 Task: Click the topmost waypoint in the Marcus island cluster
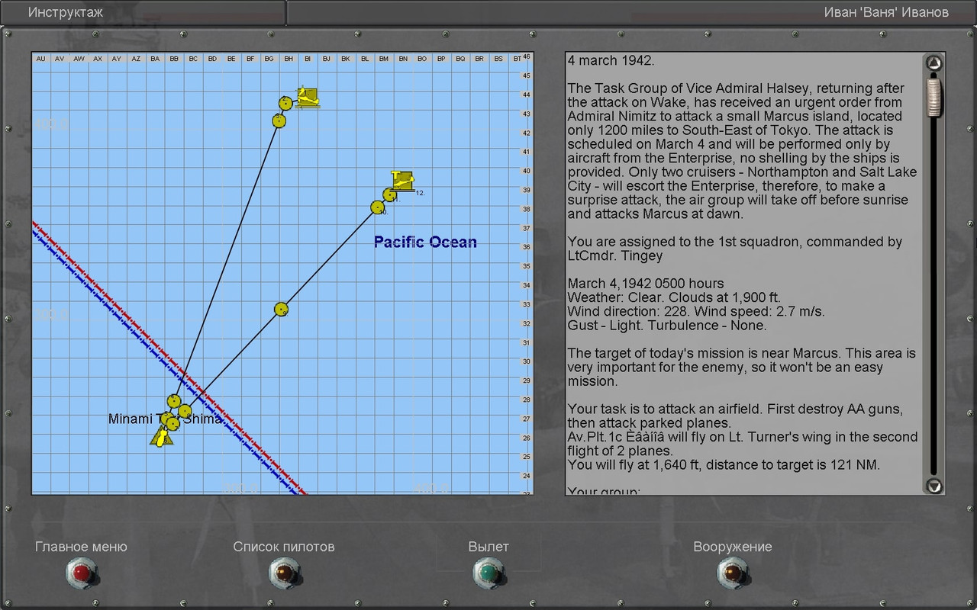pos(173,401)
